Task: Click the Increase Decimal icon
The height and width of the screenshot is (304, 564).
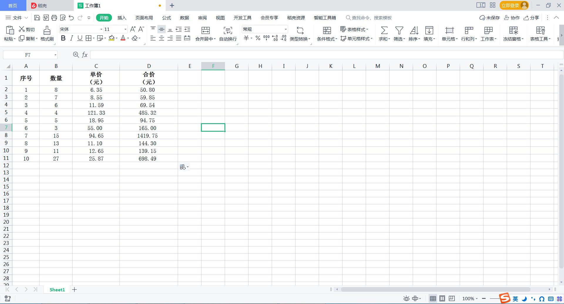Action: pos(275,38)
